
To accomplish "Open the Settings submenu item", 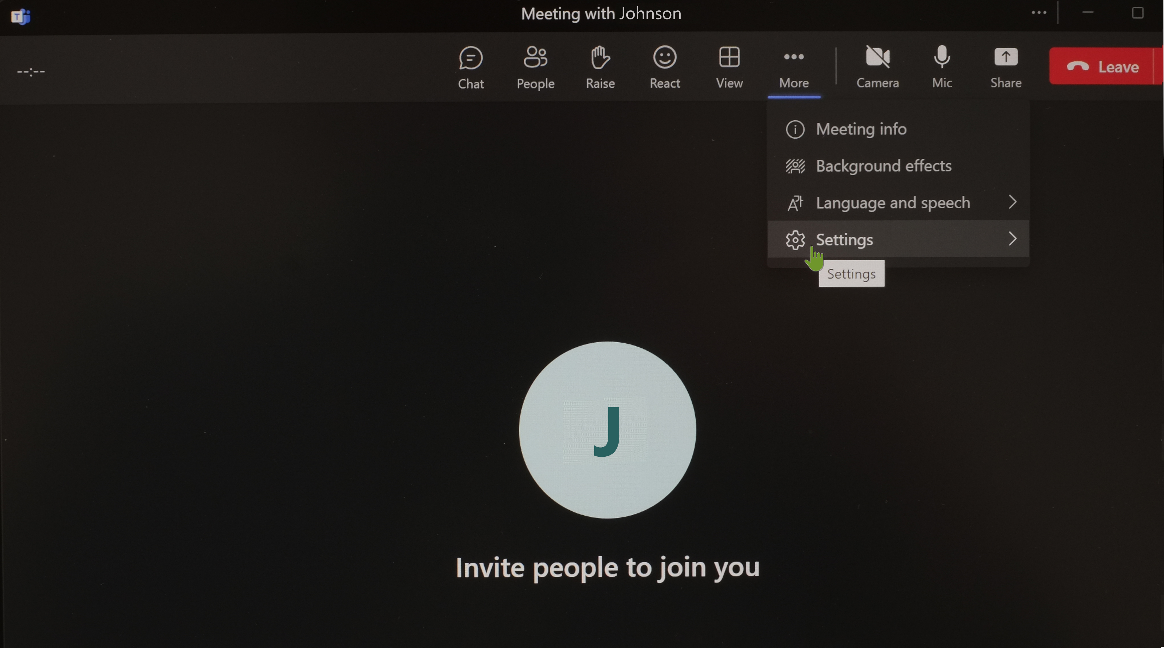I will click(898, 239).
